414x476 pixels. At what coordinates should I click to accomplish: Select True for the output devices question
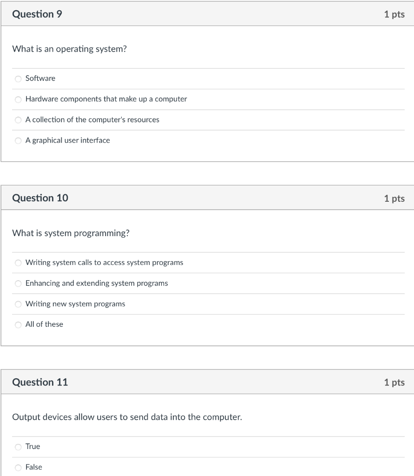[x=18, y=447]
